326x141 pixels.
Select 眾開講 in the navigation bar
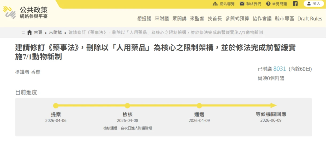pyautogui.click(x=179, y=19)
